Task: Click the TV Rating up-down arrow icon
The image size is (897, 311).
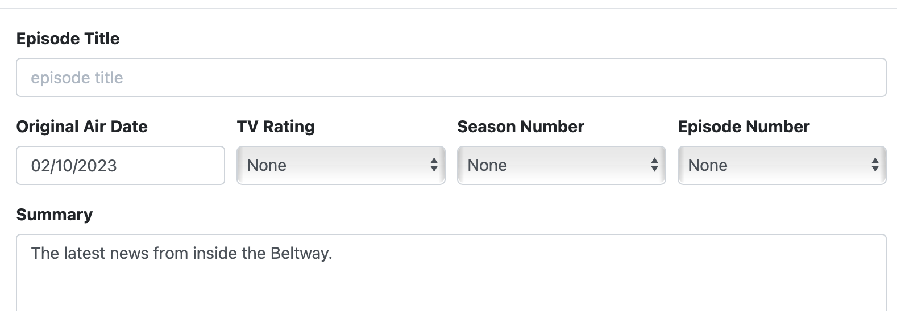Action: coord(434,165)
